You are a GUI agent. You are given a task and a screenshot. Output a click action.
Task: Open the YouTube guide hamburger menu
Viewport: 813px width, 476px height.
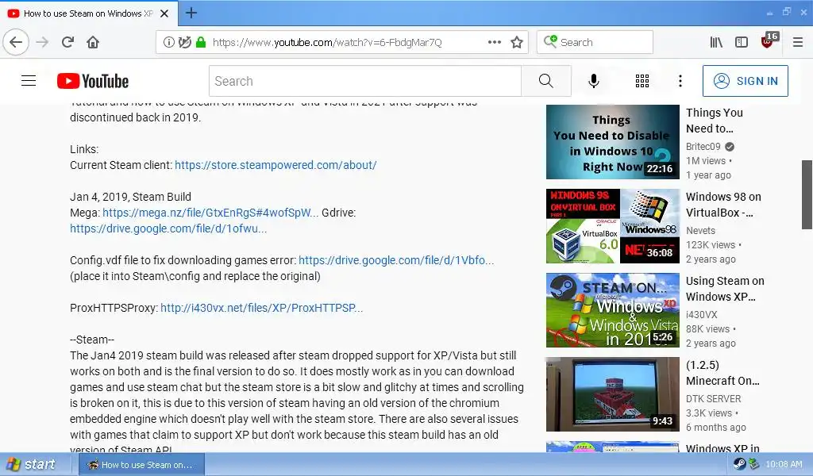pos(29,81)
